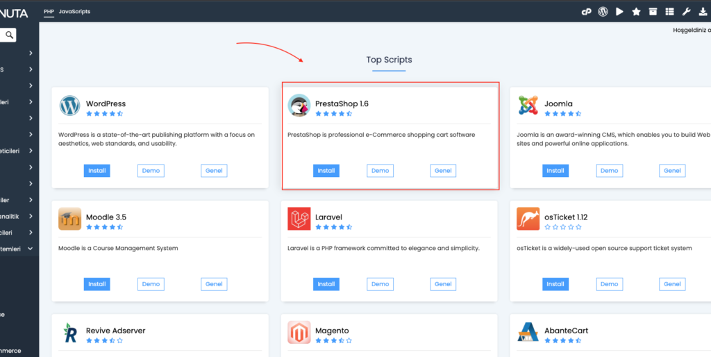Open the Magento script title
The height and width of the screenshot is (357, 711).
[332, 330]
